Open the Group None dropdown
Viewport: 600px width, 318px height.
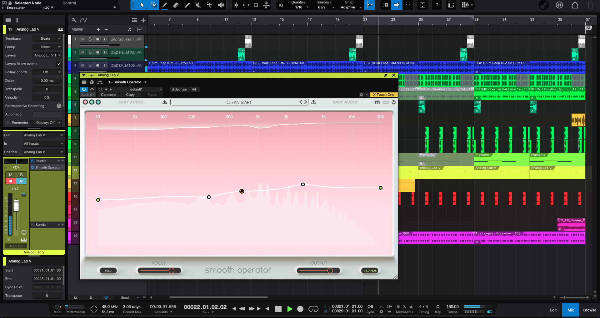click(47, 47)
